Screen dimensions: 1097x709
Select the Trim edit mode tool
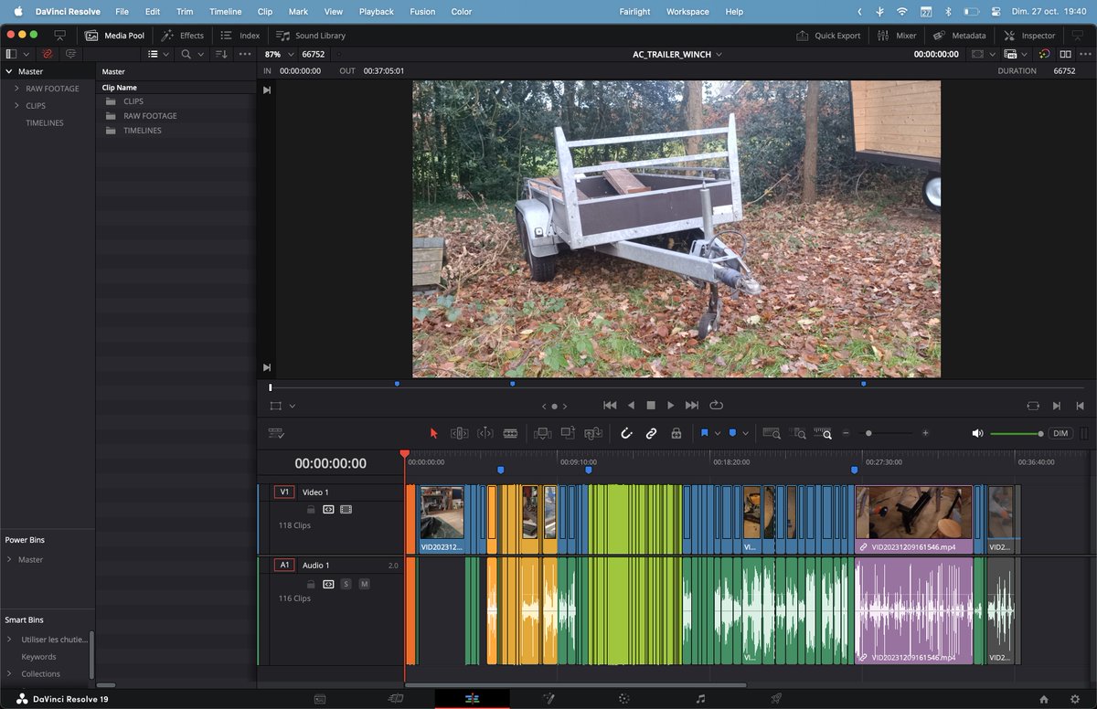[460, 433]
